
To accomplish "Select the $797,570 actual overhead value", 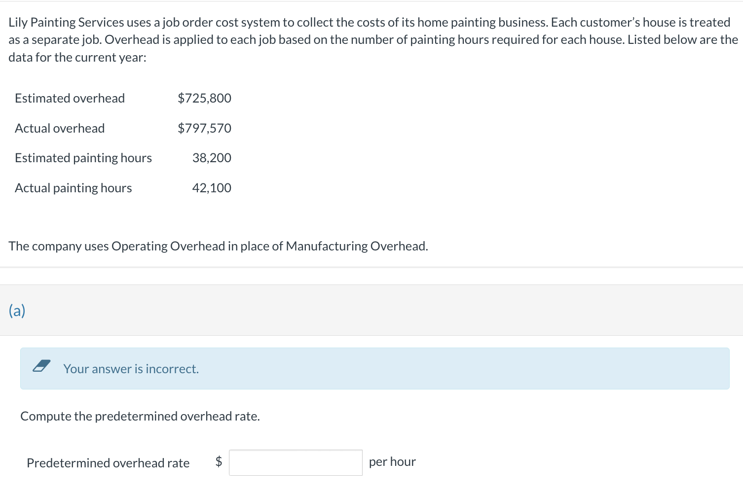I will pos(204,128).
